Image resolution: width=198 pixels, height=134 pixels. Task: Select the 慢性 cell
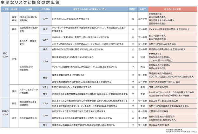[x=14, y=104]
